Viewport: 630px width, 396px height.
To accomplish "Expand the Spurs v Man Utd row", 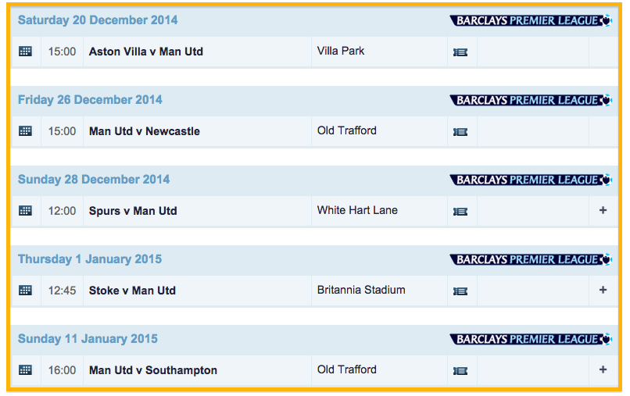I will coord(603,210).
